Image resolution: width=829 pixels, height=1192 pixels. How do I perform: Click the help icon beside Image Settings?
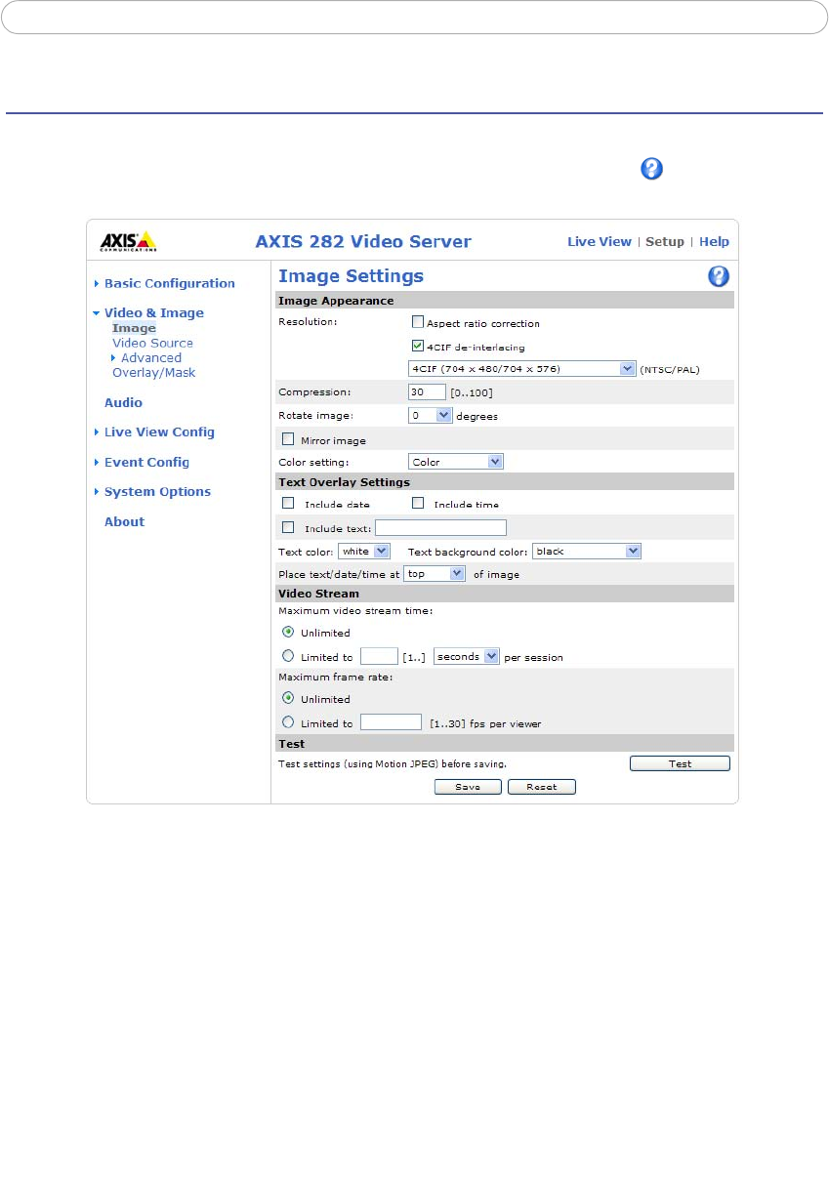[x=718, y=276]
